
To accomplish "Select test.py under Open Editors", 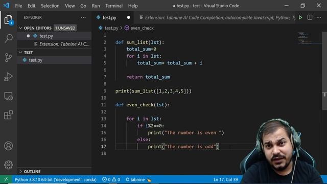I will click(x=54, y=36).
